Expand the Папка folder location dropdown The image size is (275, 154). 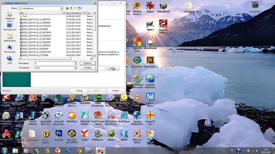coord(61,9)
